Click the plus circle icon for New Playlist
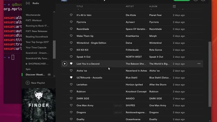217x122 pixels. point(28,83)
